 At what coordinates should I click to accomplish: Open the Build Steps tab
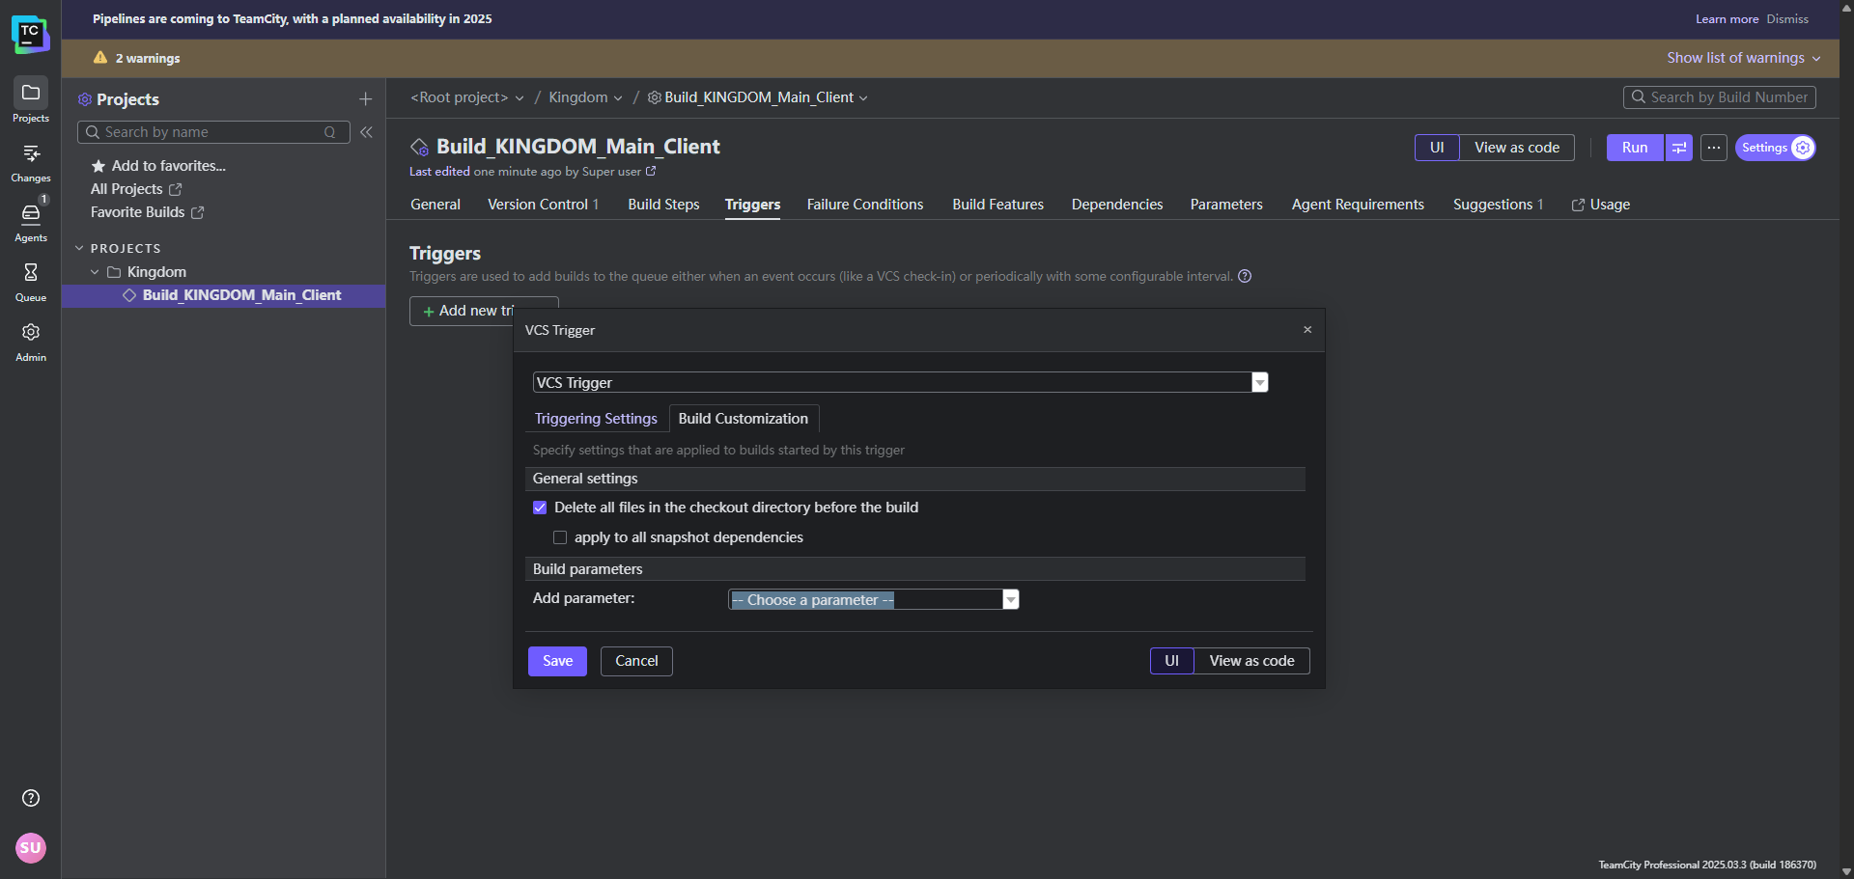663,205
